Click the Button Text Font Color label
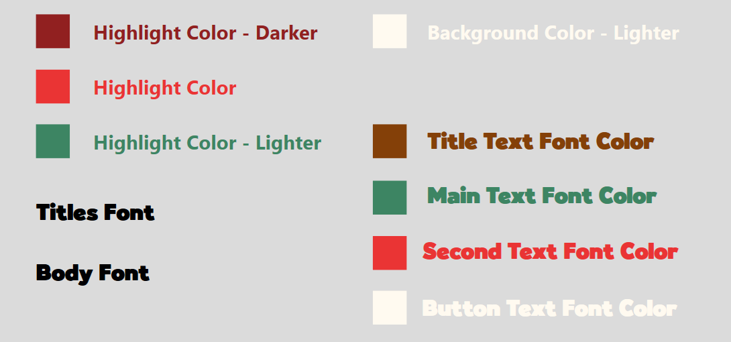The height and width of the screenshot is (342, 731). 550,308
